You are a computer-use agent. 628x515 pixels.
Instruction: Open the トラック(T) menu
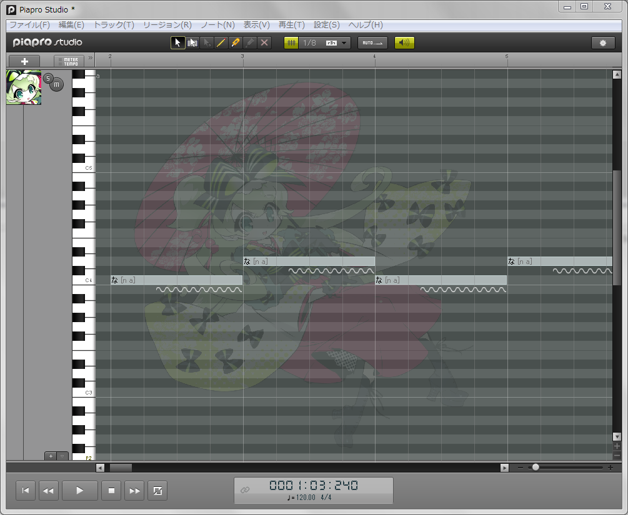[x=114, y=25]
